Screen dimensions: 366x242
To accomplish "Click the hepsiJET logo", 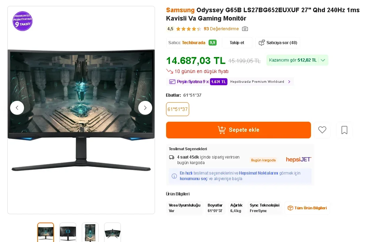I will (x=298, y=160).
